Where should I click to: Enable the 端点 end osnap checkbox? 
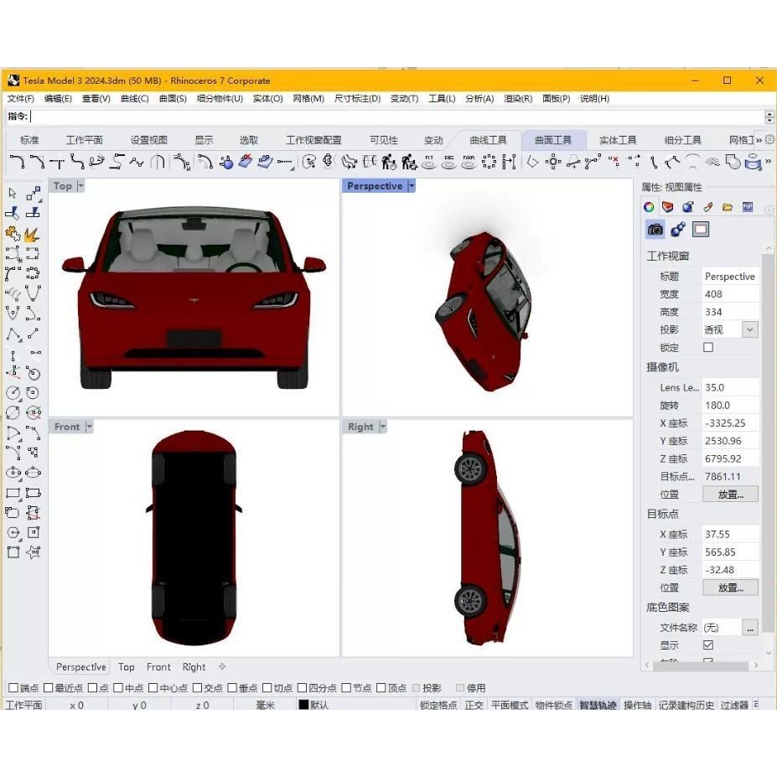13,688
